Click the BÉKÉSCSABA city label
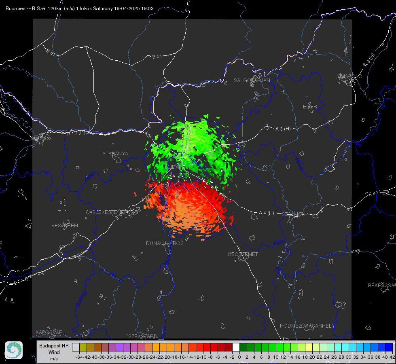 (x=382, y=286)
